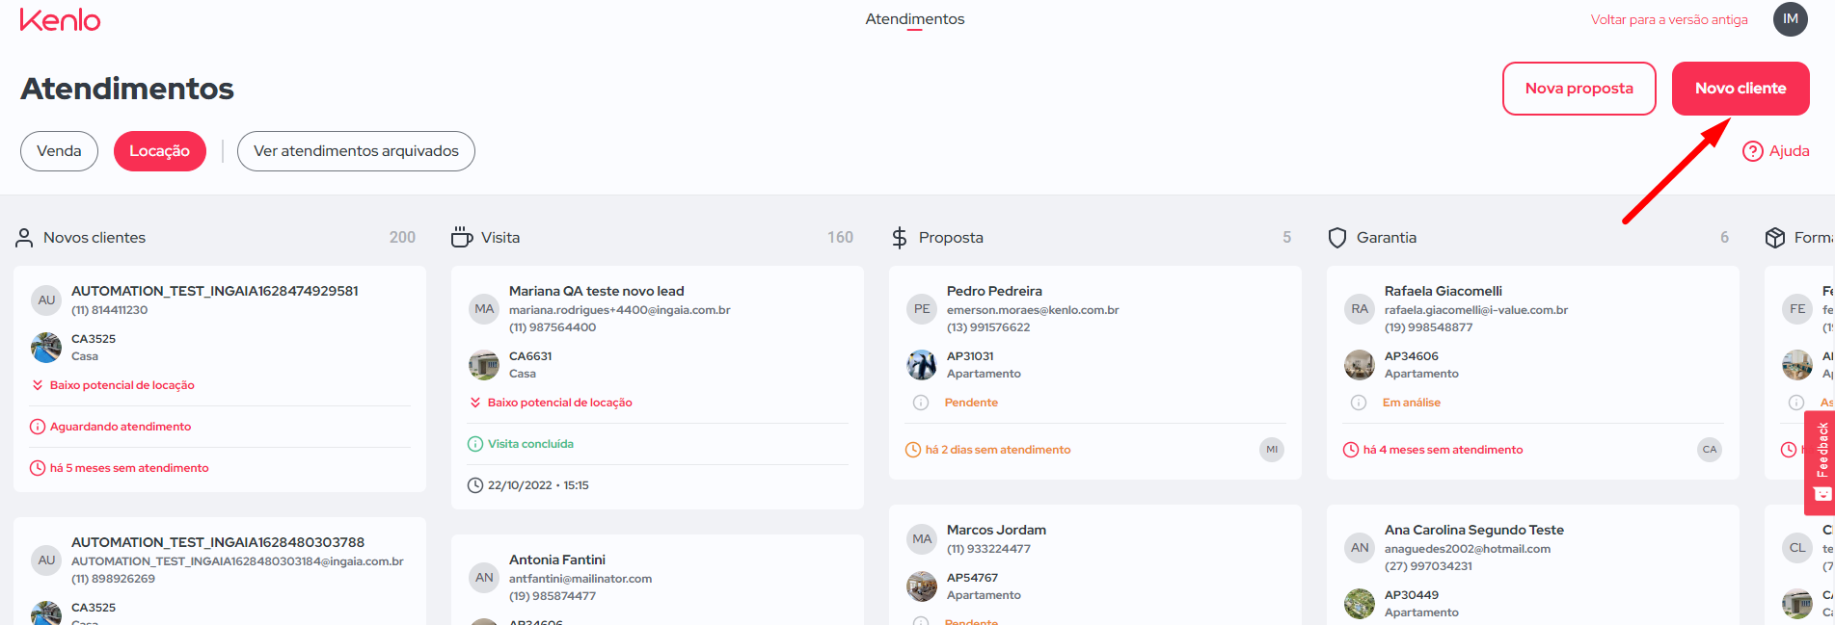
Task: Click the info icon beside Pedro's Pendente
Action: click(x=921, y=403)
